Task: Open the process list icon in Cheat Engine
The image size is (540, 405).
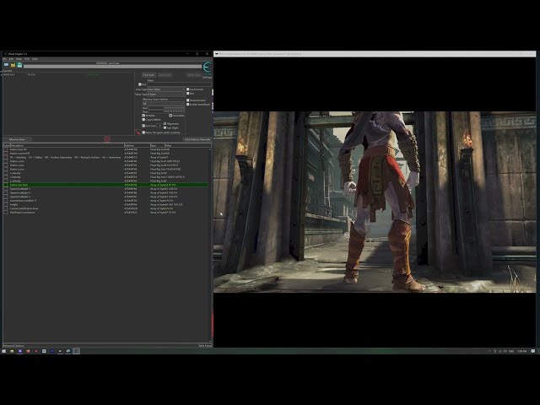Action: point(6,65)
